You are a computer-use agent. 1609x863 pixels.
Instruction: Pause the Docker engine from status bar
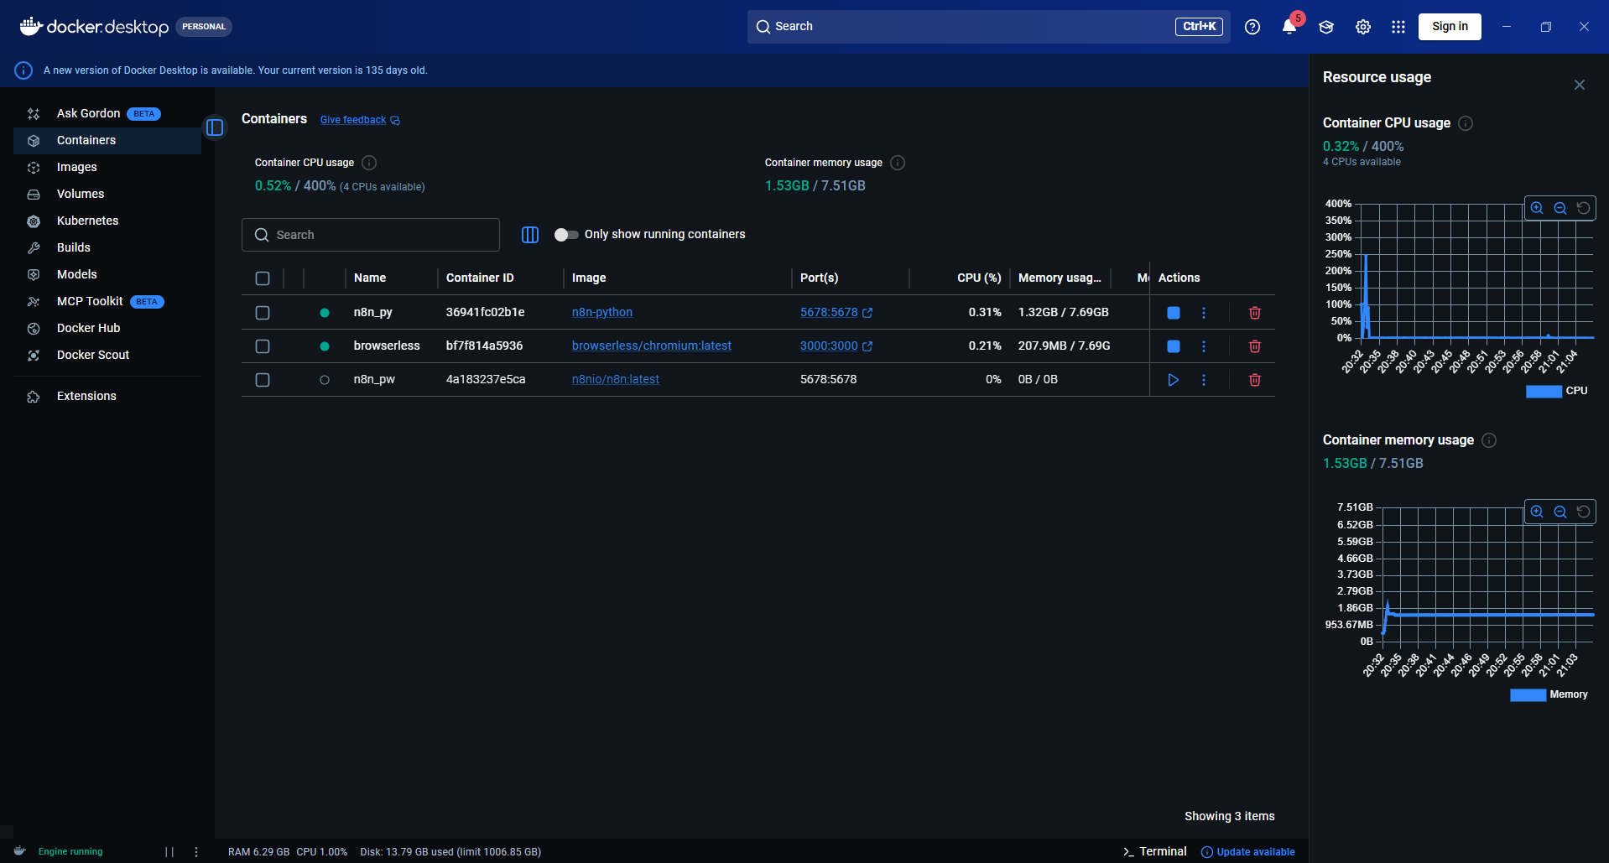click(169, 852)
